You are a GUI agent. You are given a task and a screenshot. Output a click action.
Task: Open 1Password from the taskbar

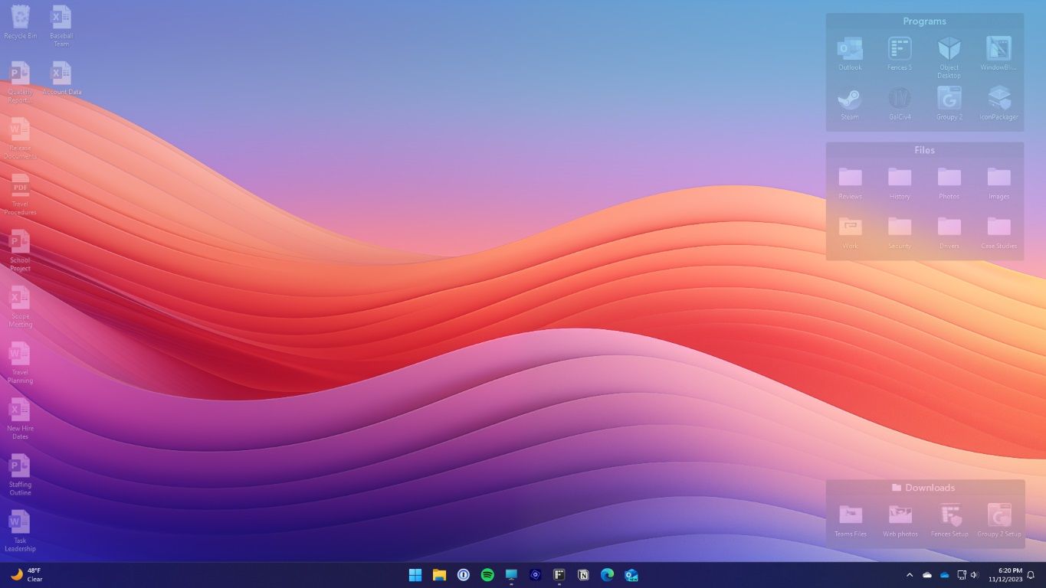[463, 574]
